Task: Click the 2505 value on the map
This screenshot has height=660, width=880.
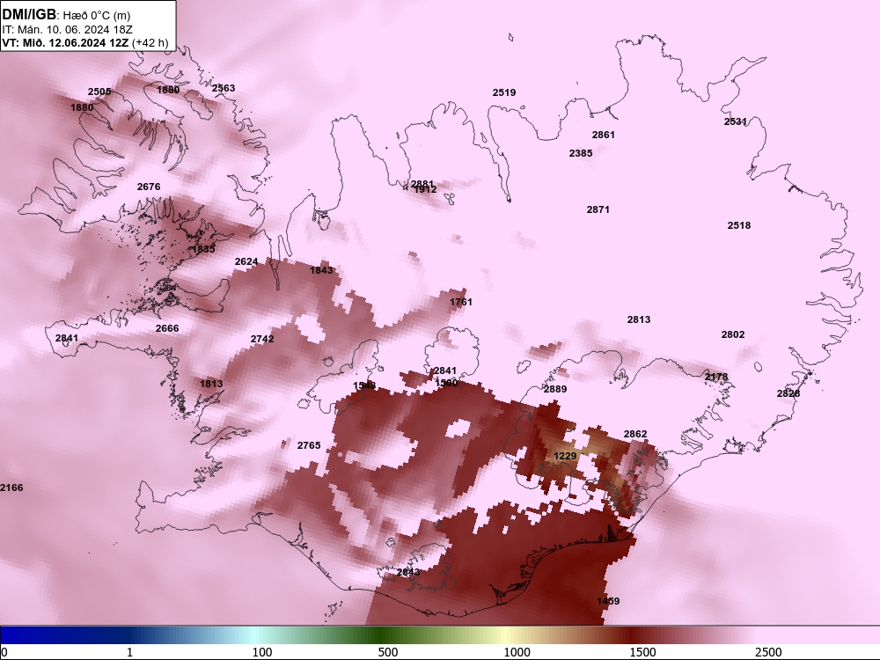Action: [x=99, y=92]
